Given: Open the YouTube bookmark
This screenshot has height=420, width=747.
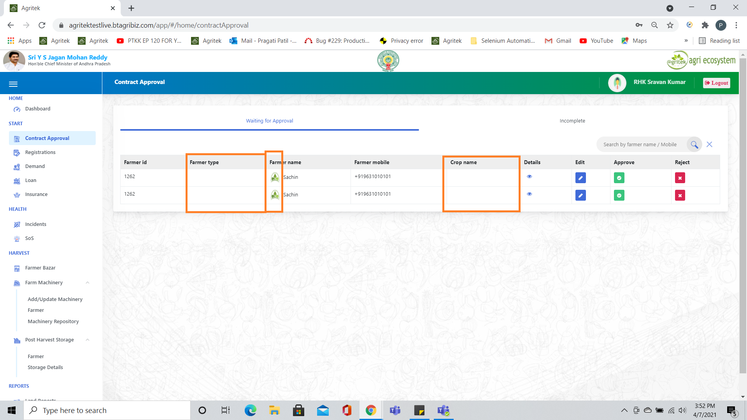Looking at the screenshot, I should pyautogui.click(x=596, y=41).
